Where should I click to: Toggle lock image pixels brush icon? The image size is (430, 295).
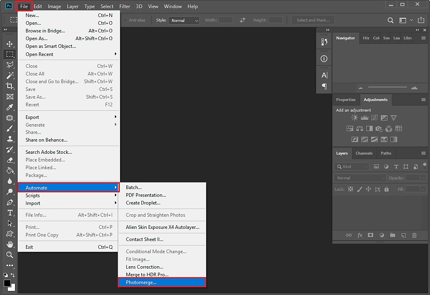[359, 189]
